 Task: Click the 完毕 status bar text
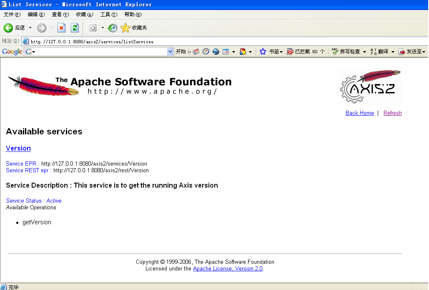point(13,287)
